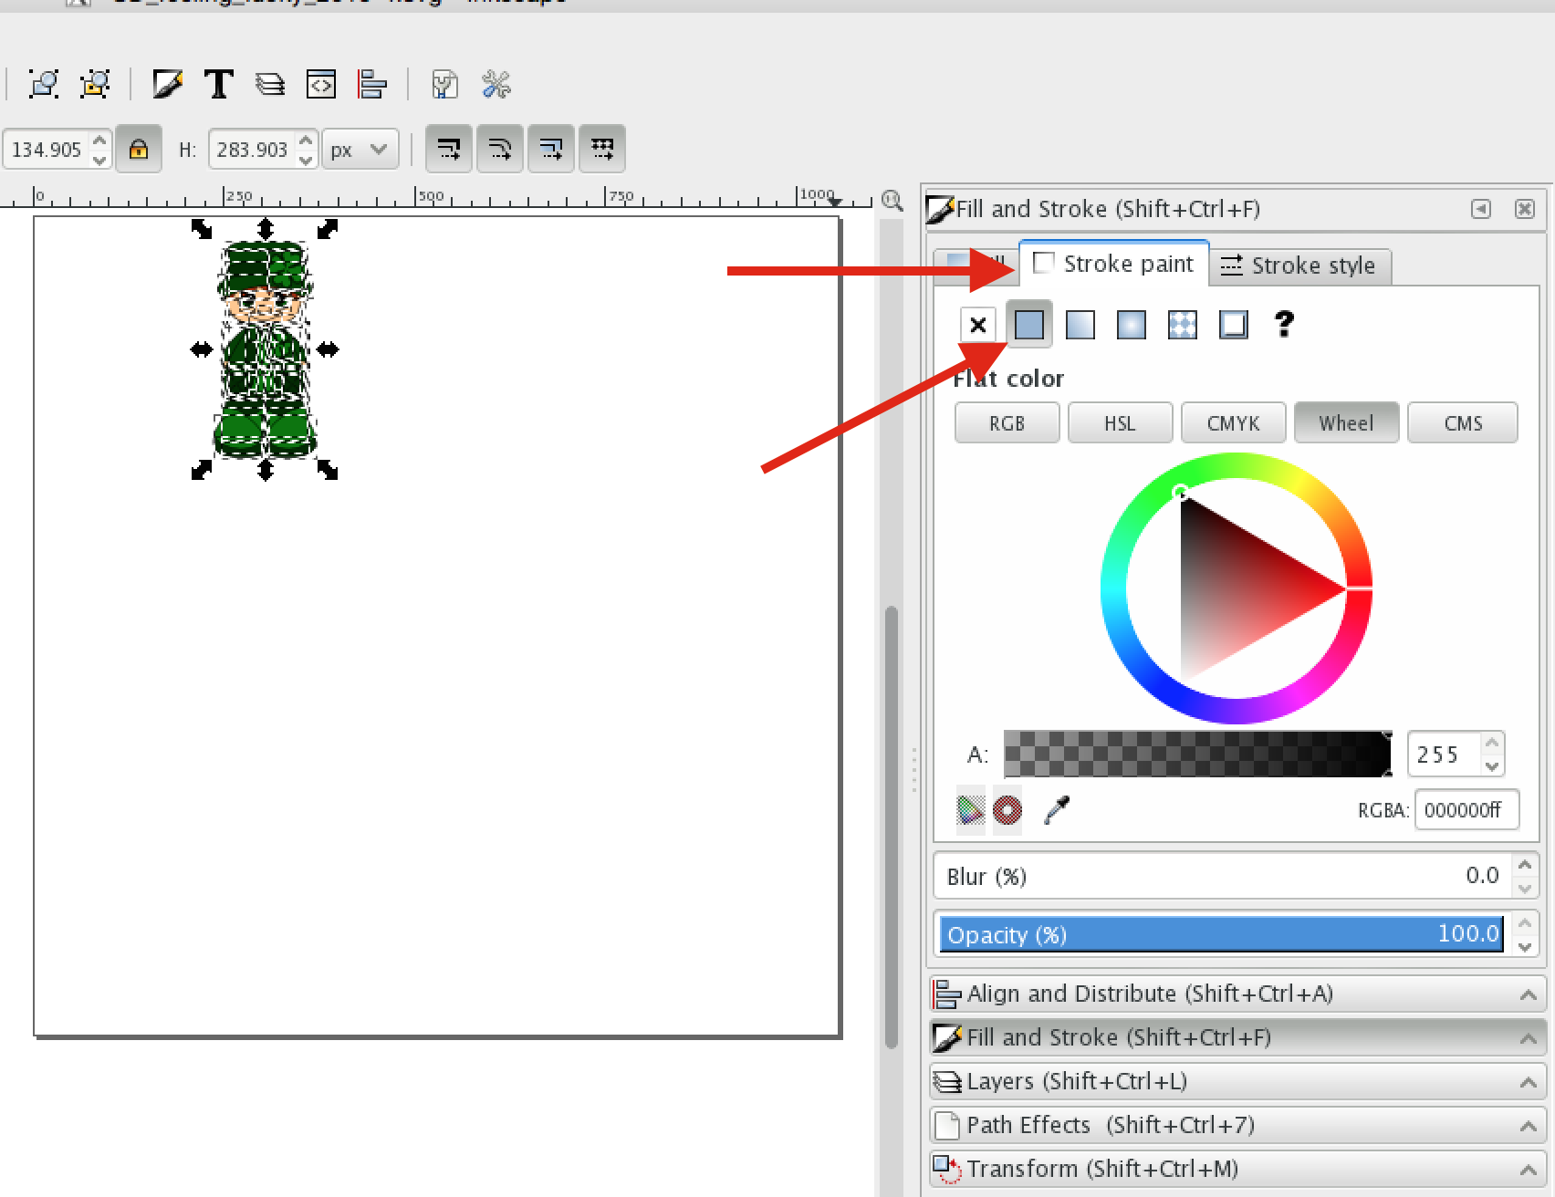The width and height of the screenshot is (1555, 1197).
Task: Switch color mode to CMYK
Action: coord(1234,423)
